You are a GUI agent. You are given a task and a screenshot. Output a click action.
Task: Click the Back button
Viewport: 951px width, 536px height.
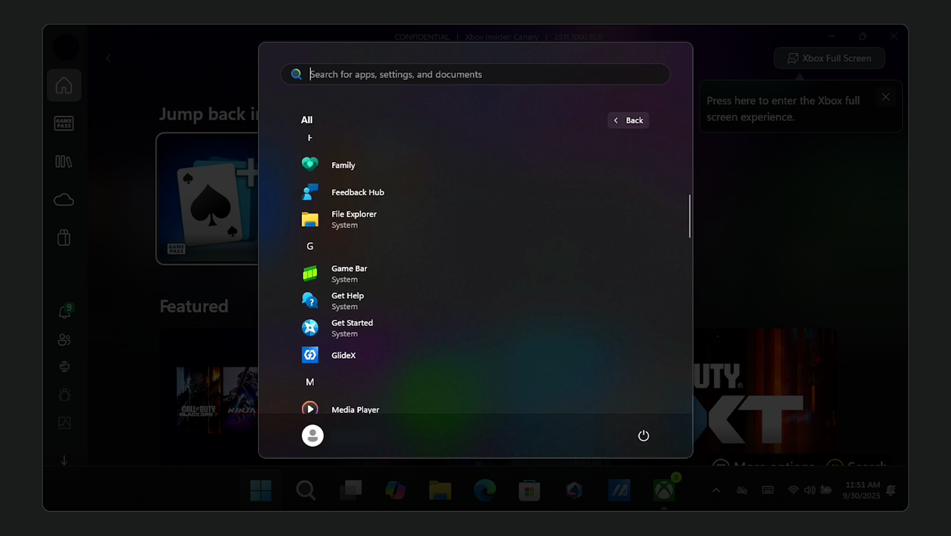click(x=628, y=120)
